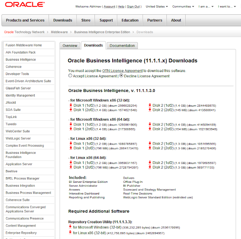
Task: Click download icon for Linux 32-bit Disk 2 (1of2)
Action: point(150,143)
